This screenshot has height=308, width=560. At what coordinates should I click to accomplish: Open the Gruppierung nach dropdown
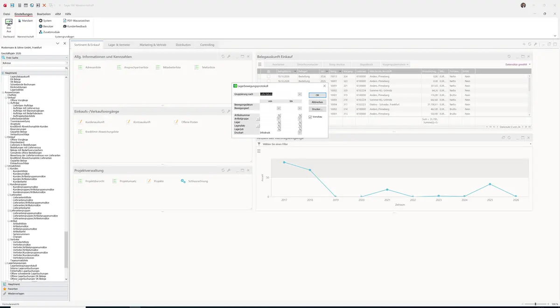[300, 94]
